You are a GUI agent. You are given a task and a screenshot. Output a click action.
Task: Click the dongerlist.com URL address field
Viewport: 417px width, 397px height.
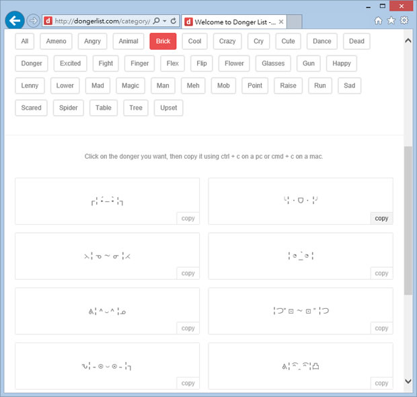pyautogui.click(x=101, y=21)
